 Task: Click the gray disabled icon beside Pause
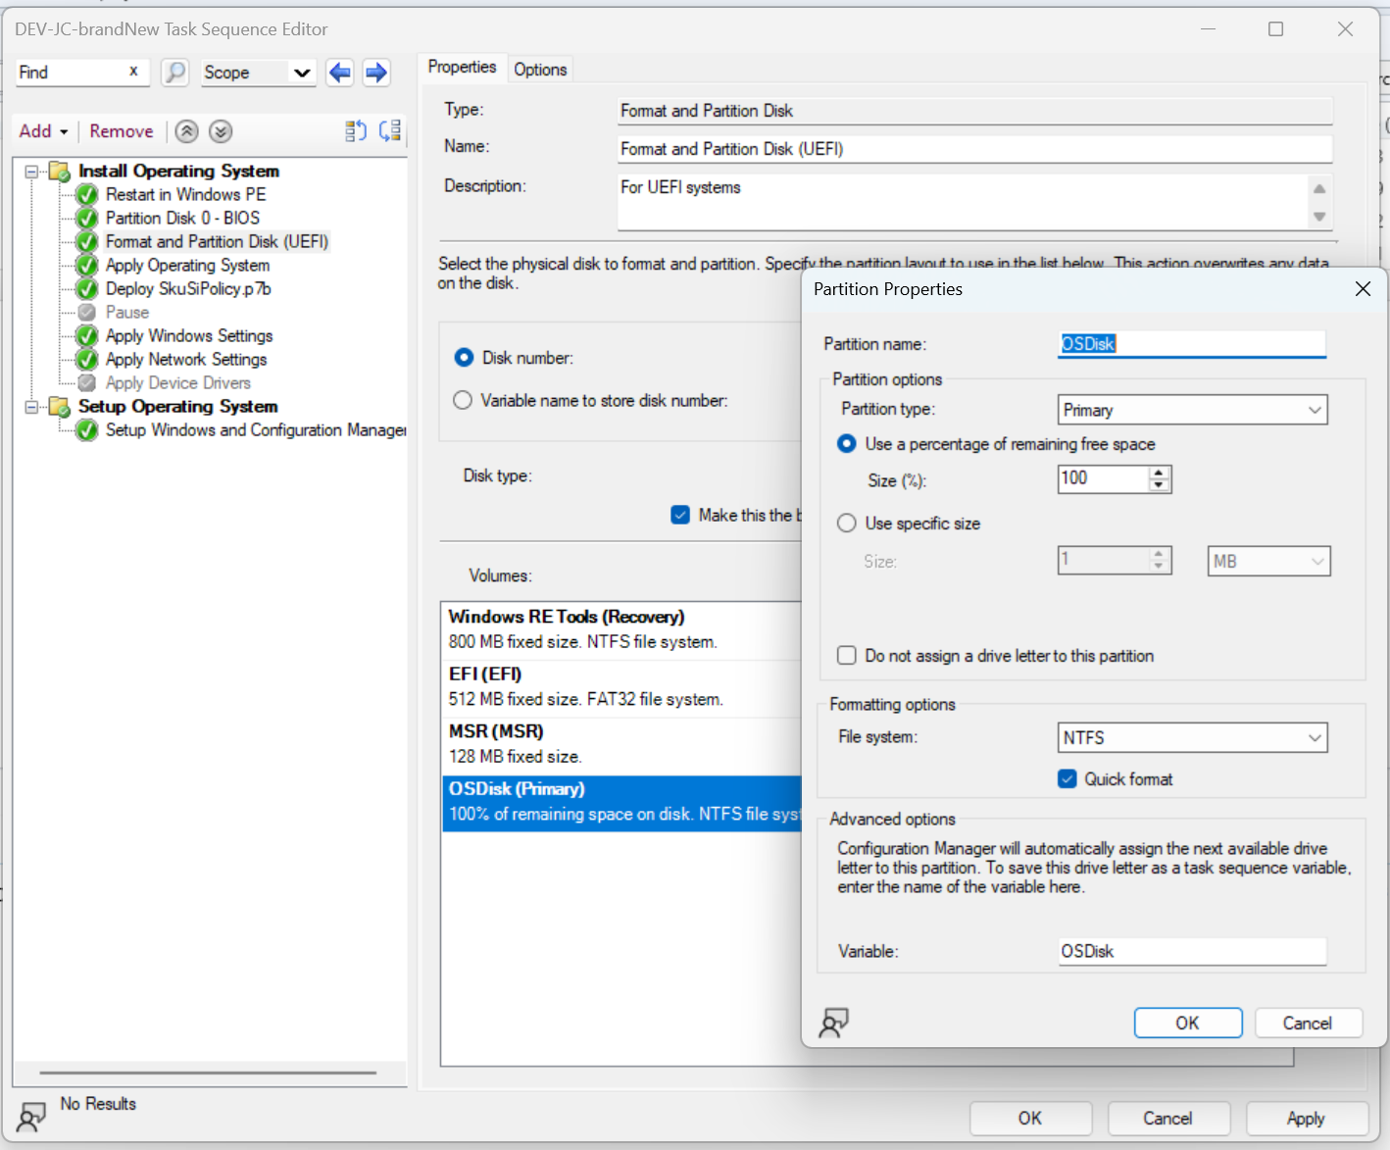[87, 313]
